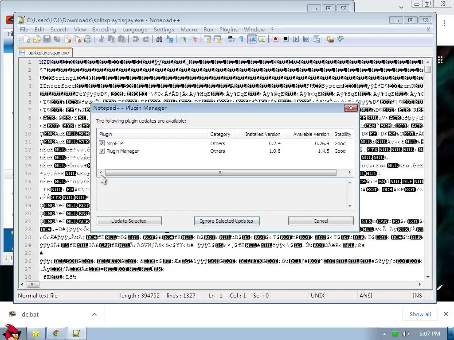Start macro recording with red dot icon

pyautogui.click(x=275, y=39)
